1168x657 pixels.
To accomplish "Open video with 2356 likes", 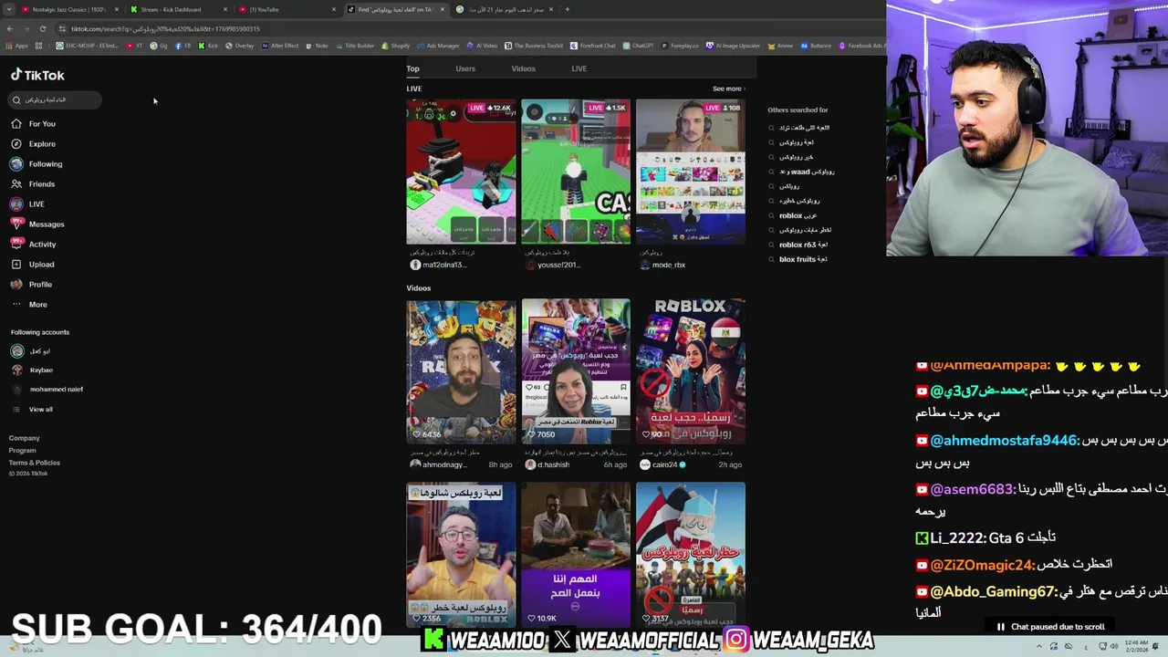I will 461,555.
